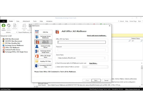Select Healthy PST Files source type
Image resolution: width=143 pixels, height=107 pixels.
43,61
